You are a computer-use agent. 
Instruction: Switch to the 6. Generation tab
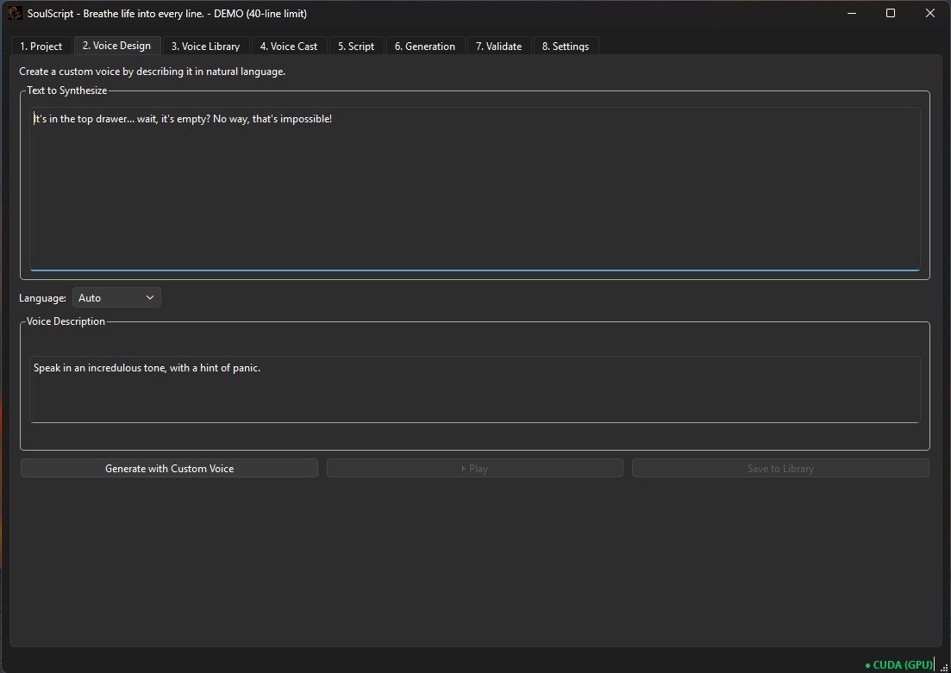coord(424,46)
